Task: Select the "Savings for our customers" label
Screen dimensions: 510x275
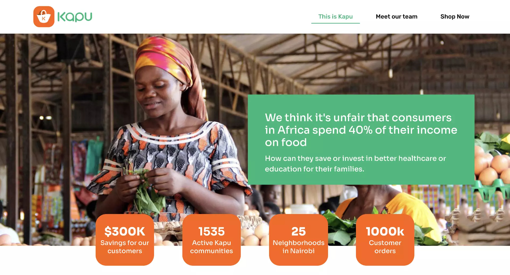Action: [x=125, y=247]
